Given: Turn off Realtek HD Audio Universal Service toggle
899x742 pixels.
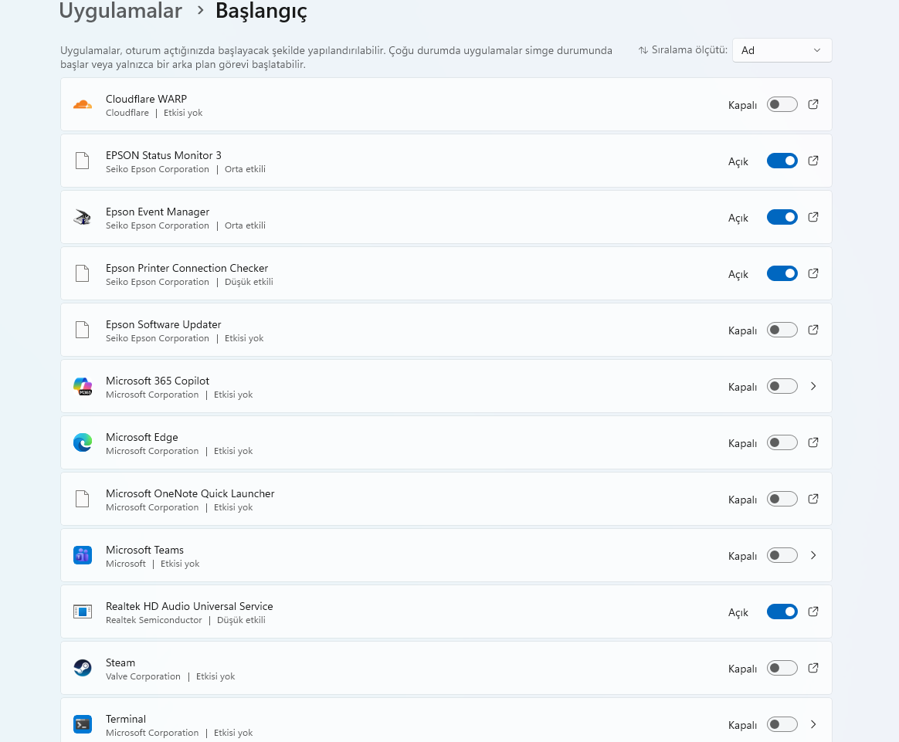Looking at the screenshot, I should (782, 612).
